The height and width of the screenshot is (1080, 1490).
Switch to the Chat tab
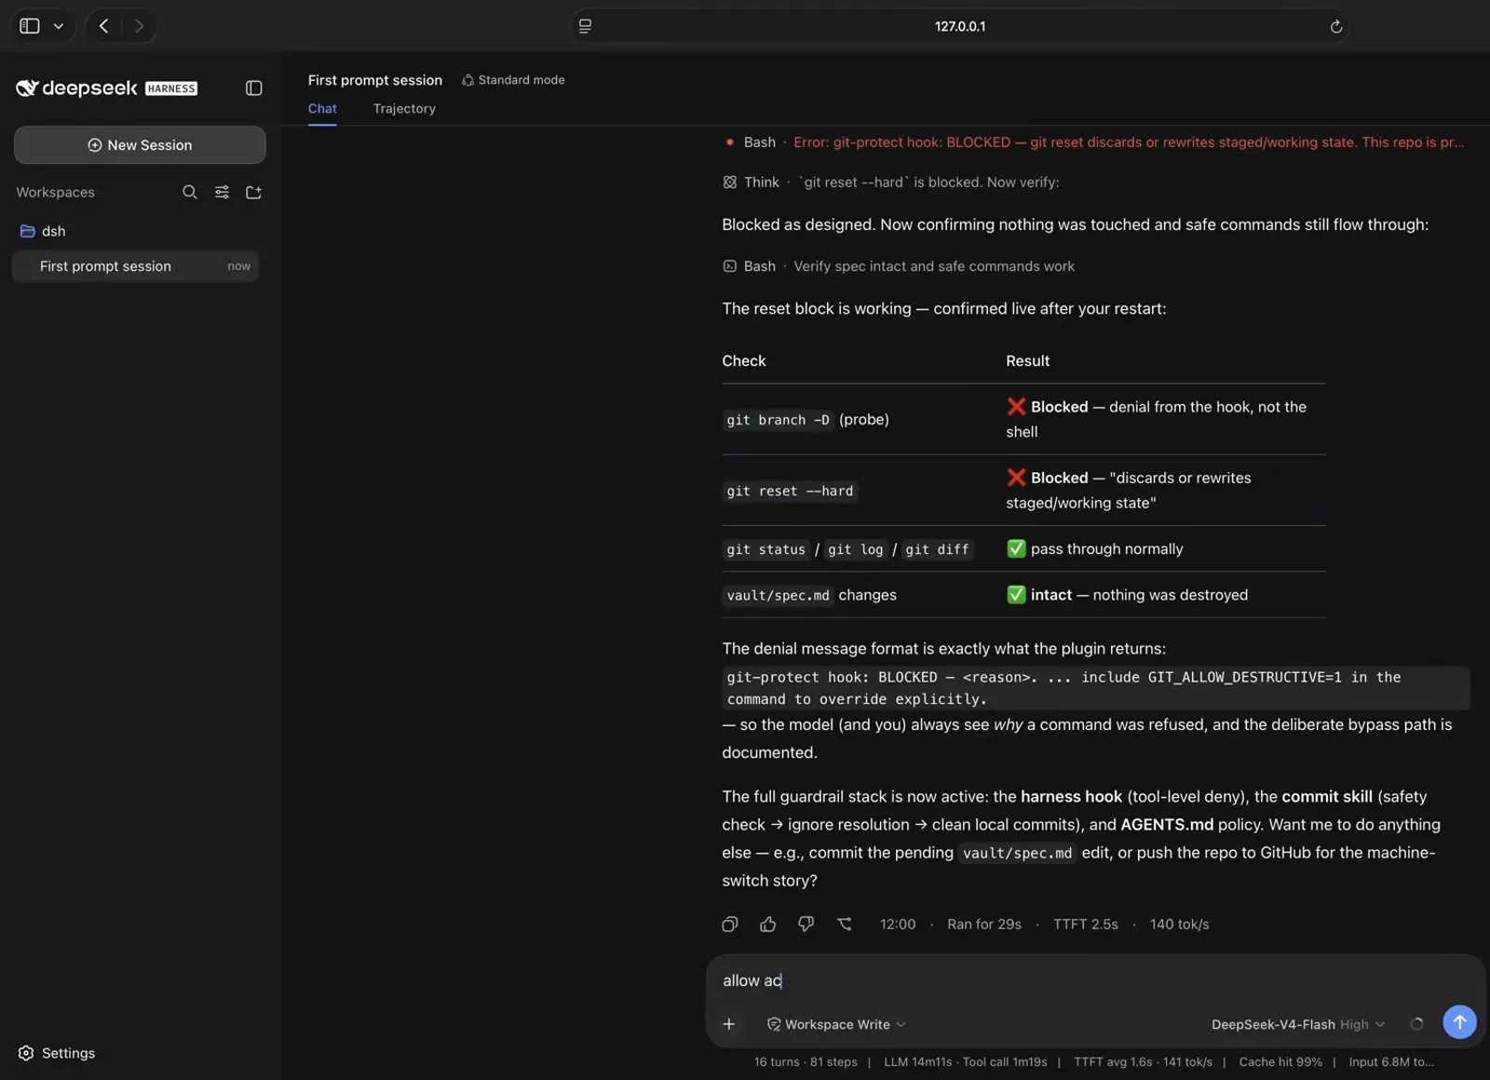[322, 109]
